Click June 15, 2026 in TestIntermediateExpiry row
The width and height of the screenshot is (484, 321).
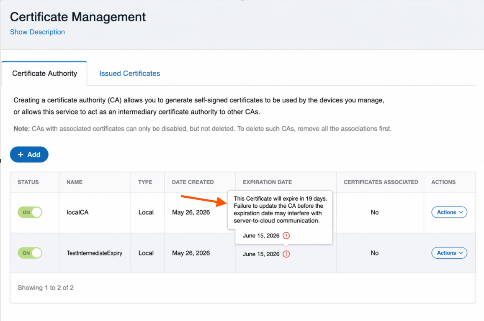pos(261,254)
